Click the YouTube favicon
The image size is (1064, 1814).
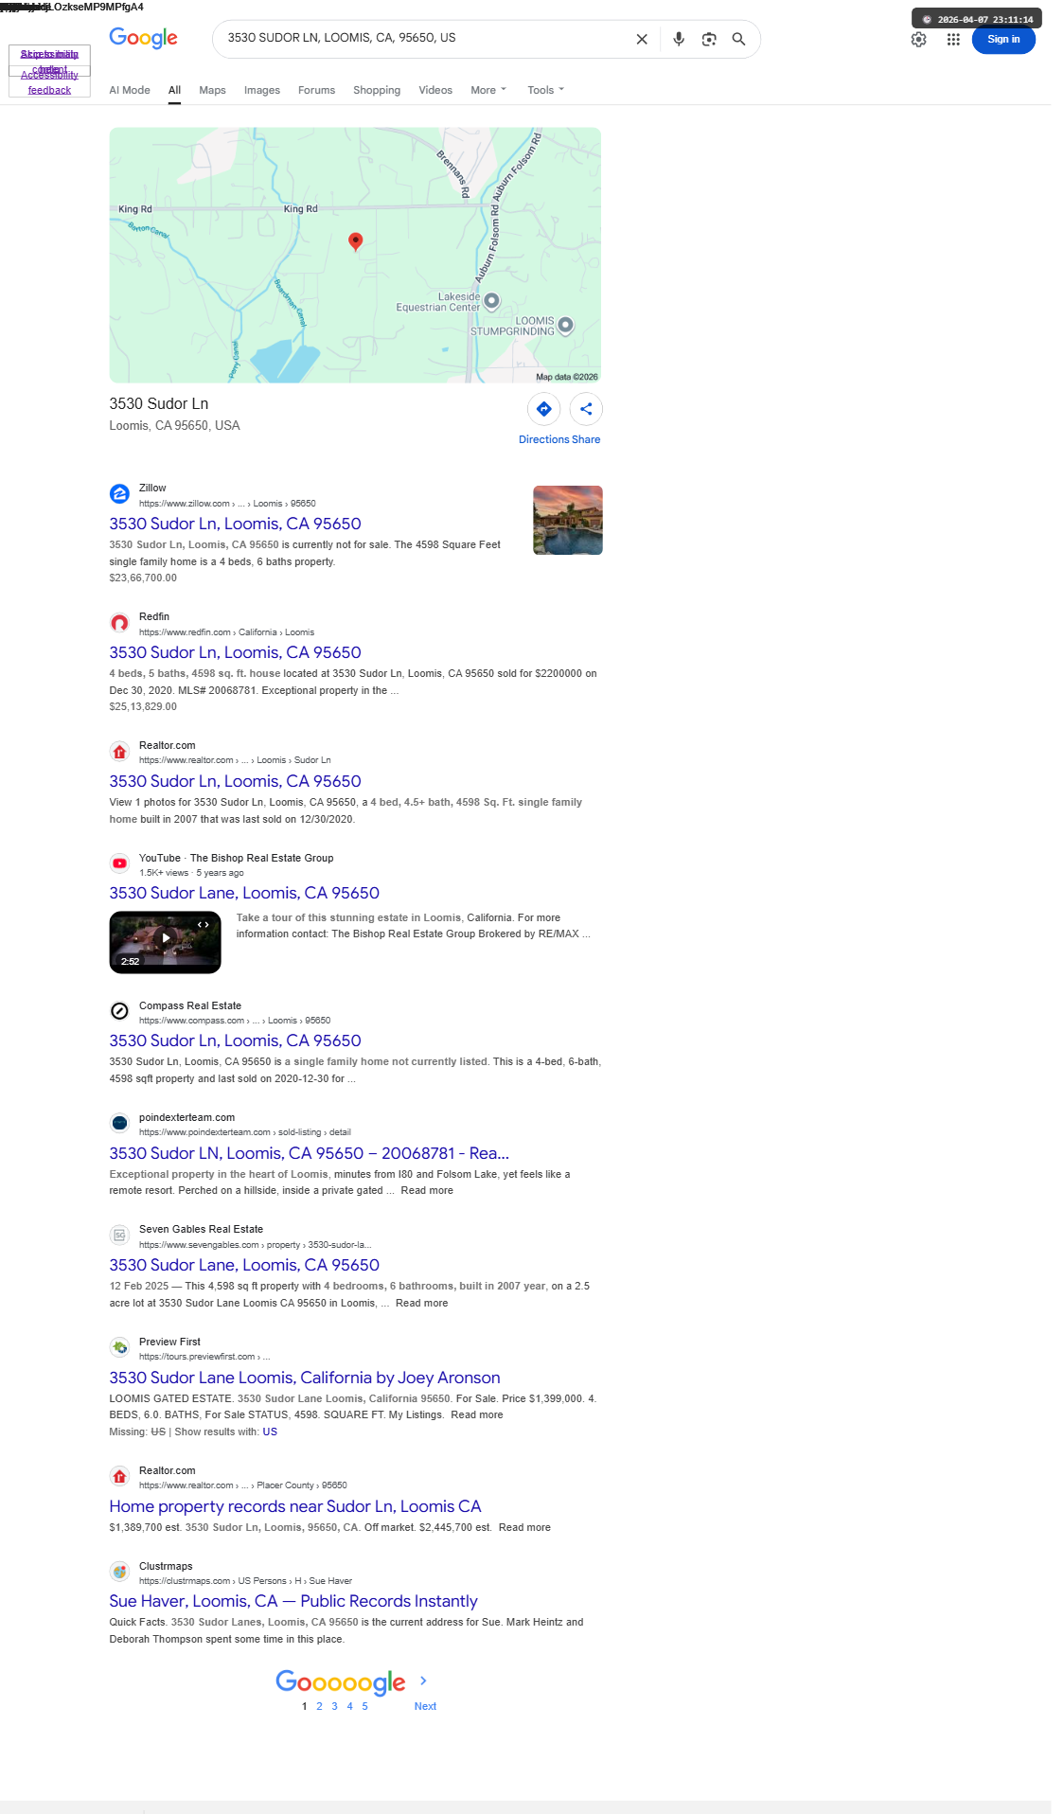pos(119,863)
